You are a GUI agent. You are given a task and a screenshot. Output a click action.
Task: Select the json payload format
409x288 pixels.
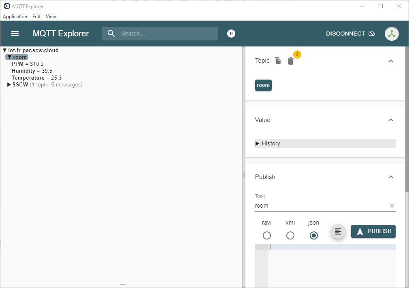313,235
